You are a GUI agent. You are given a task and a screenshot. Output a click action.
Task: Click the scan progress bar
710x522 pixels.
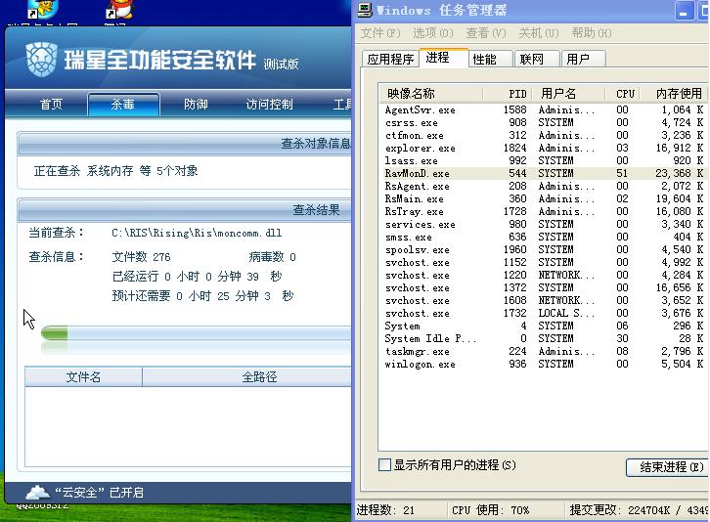point(196,334)
